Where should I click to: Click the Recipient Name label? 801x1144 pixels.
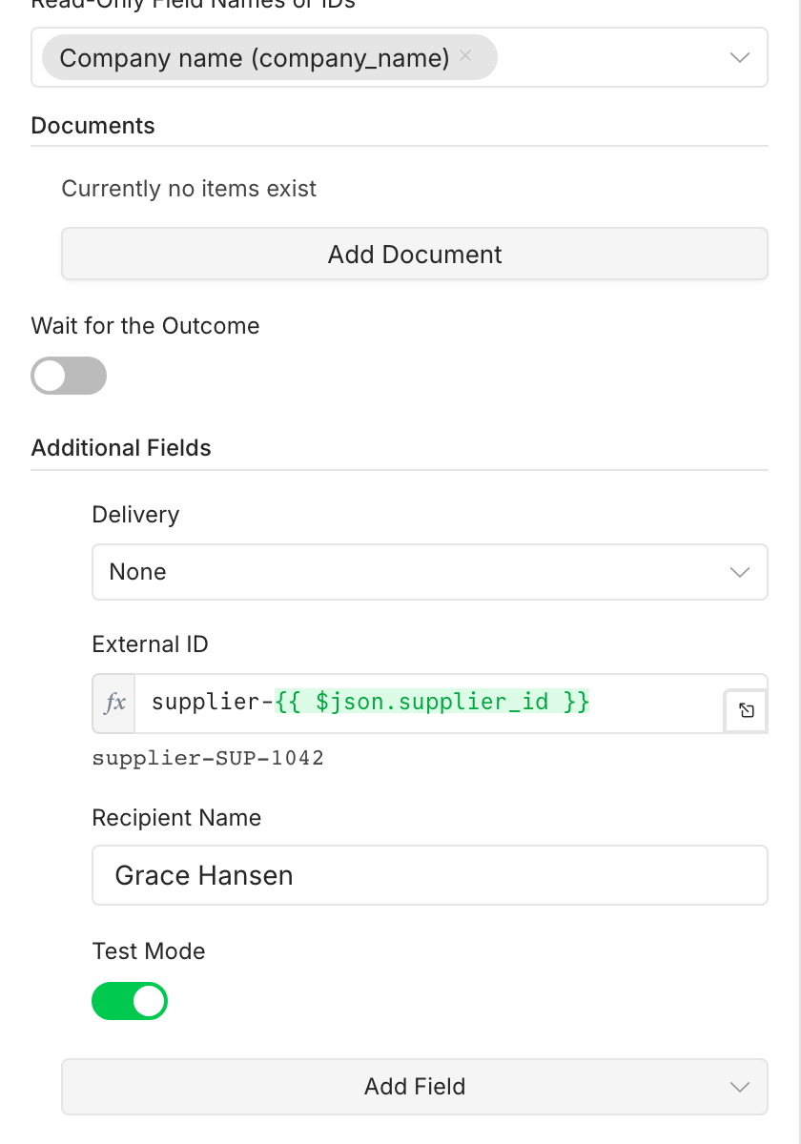[x=176, y=818]
